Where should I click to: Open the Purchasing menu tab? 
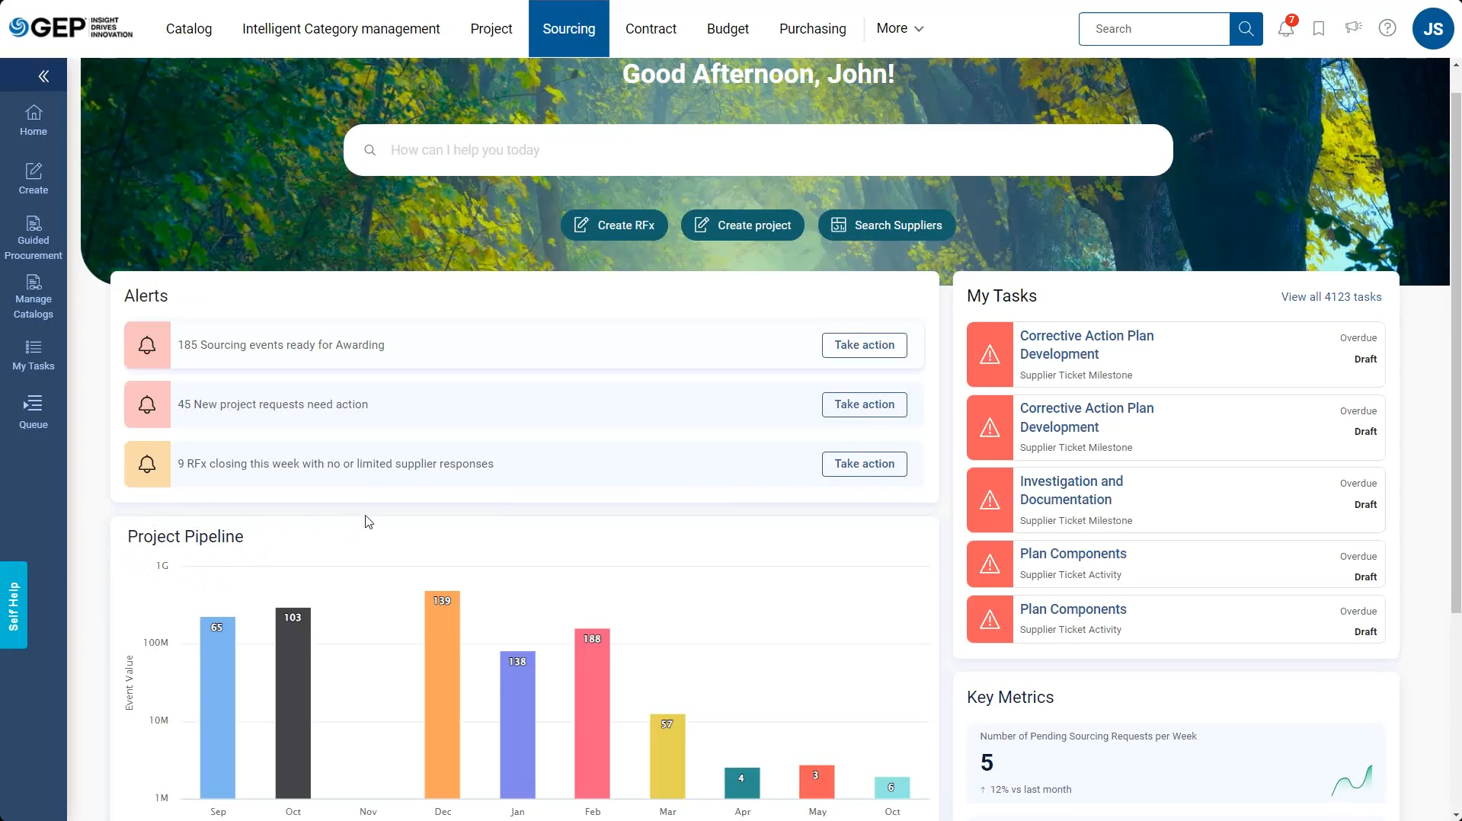pyautogui.click(x=812, y=29)
